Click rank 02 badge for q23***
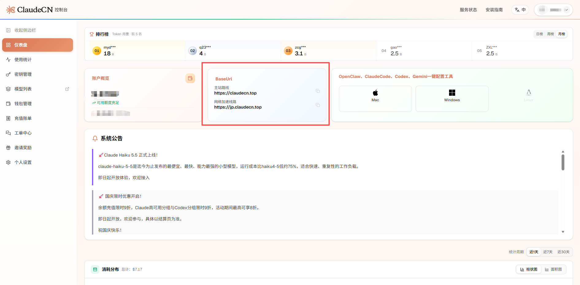The width and height of the screenshot is (580, 285). [193, 51]
